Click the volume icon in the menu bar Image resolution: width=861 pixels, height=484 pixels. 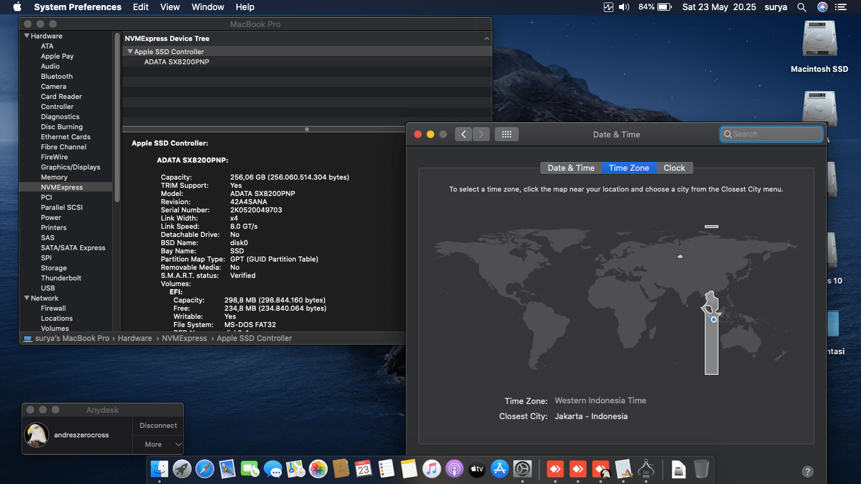pos(624,7)
